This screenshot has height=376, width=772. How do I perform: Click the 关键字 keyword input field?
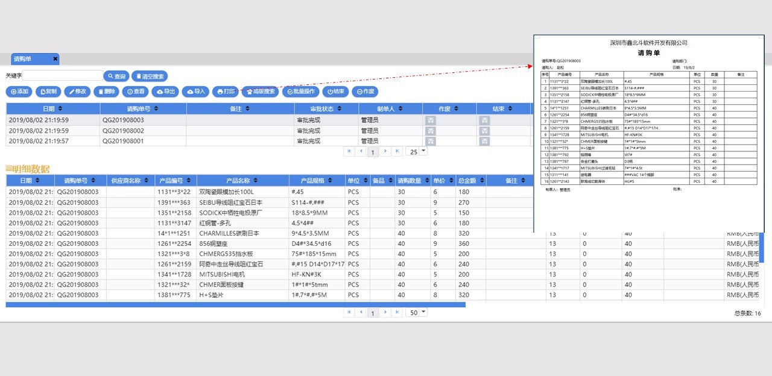(x=63, y=76)
